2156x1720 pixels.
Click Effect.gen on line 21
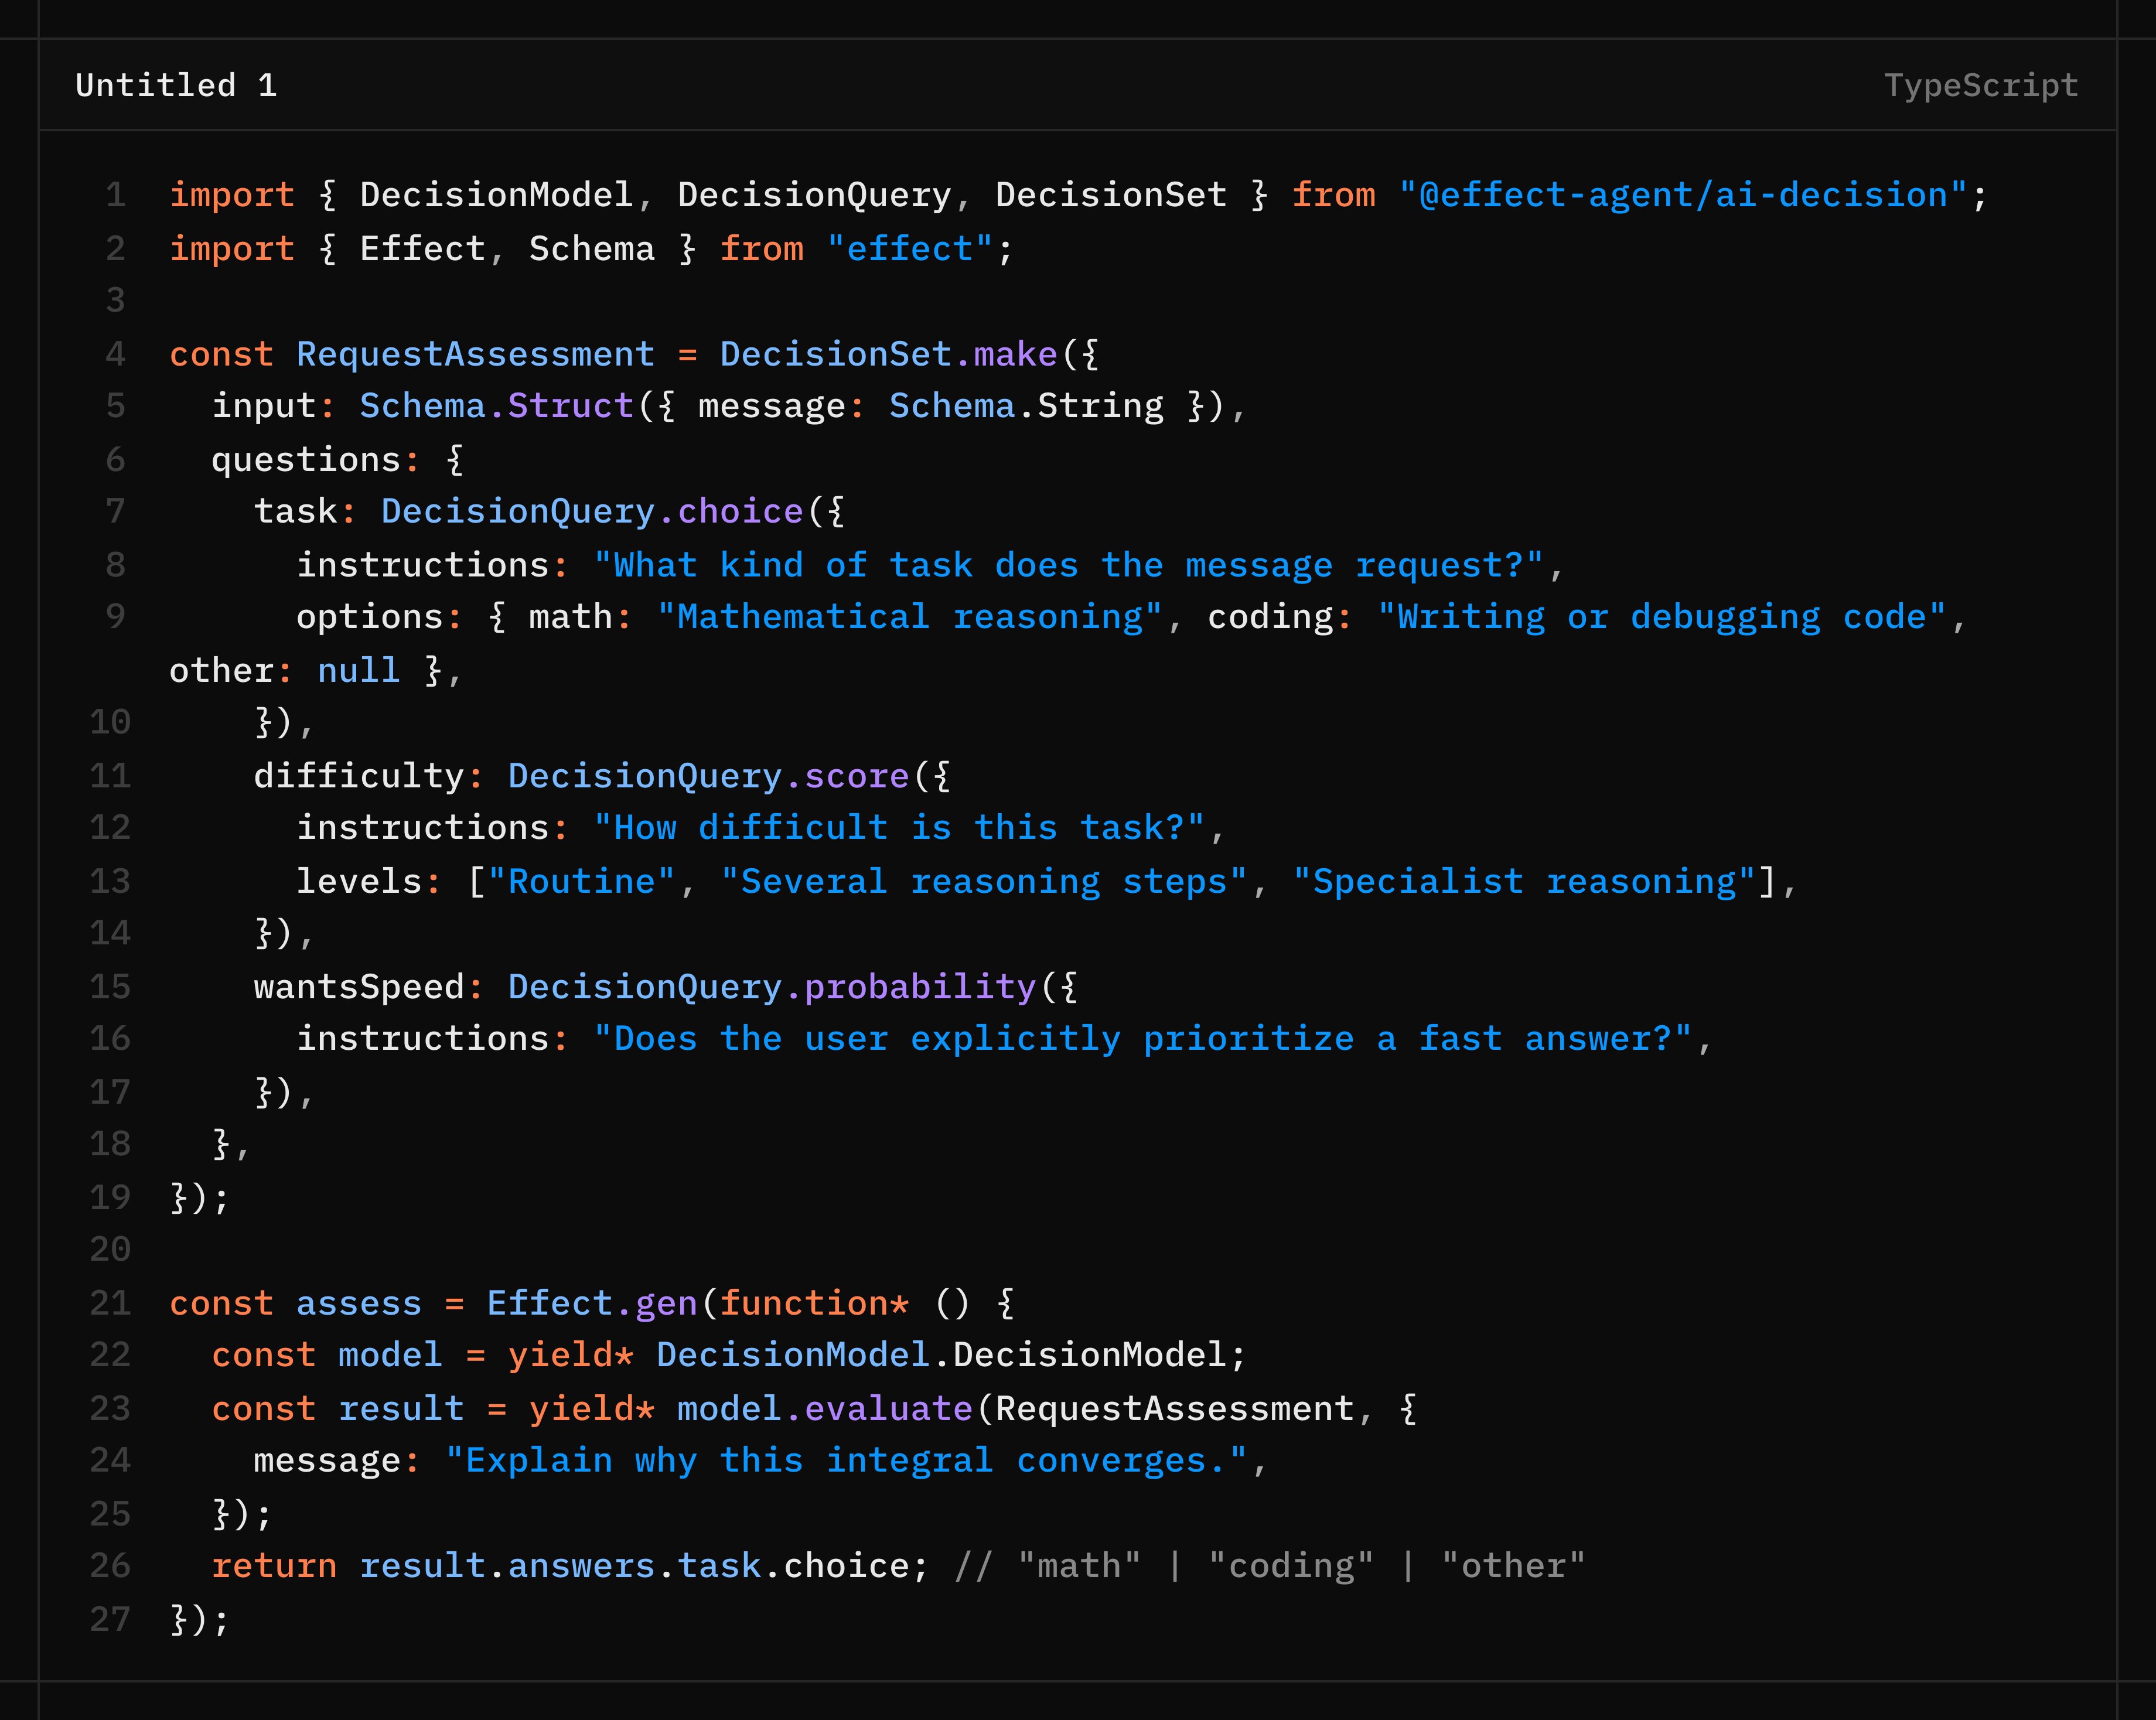click(x=592, y=1304)
